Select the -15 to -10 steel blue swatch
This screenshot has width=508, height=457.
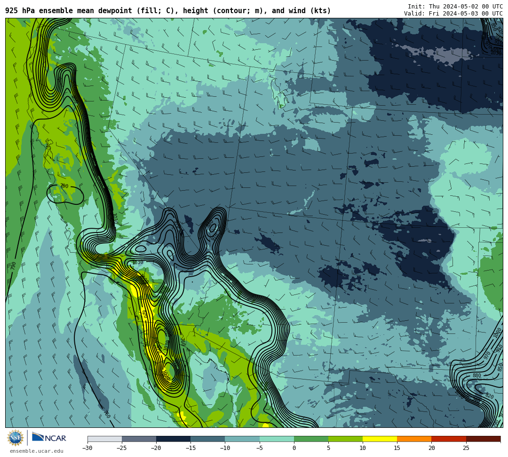click(208, 439)
